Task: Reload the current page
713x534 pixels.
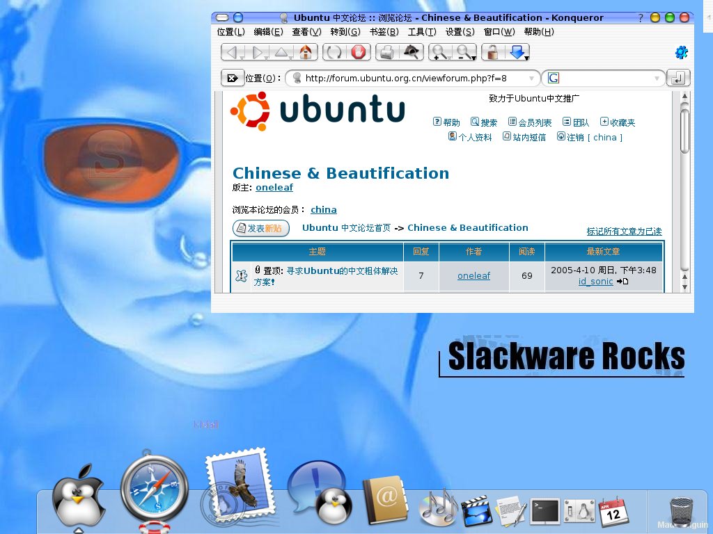Action: coord(334,52)
